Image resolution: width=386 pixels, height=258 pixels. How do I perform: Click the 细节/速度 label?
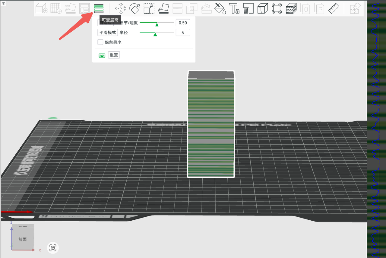(129, 23)
